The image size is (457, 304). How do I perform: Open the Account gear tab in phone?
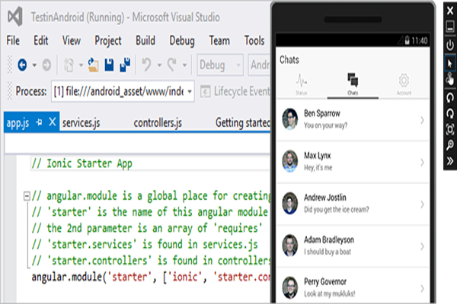coord(404,84)
